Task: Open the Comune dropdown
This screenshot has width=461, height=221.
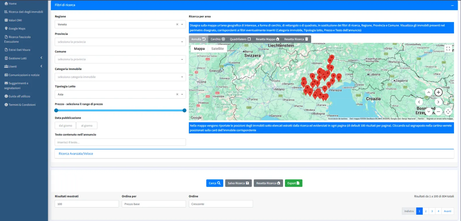Action: [x=120, y=59]
